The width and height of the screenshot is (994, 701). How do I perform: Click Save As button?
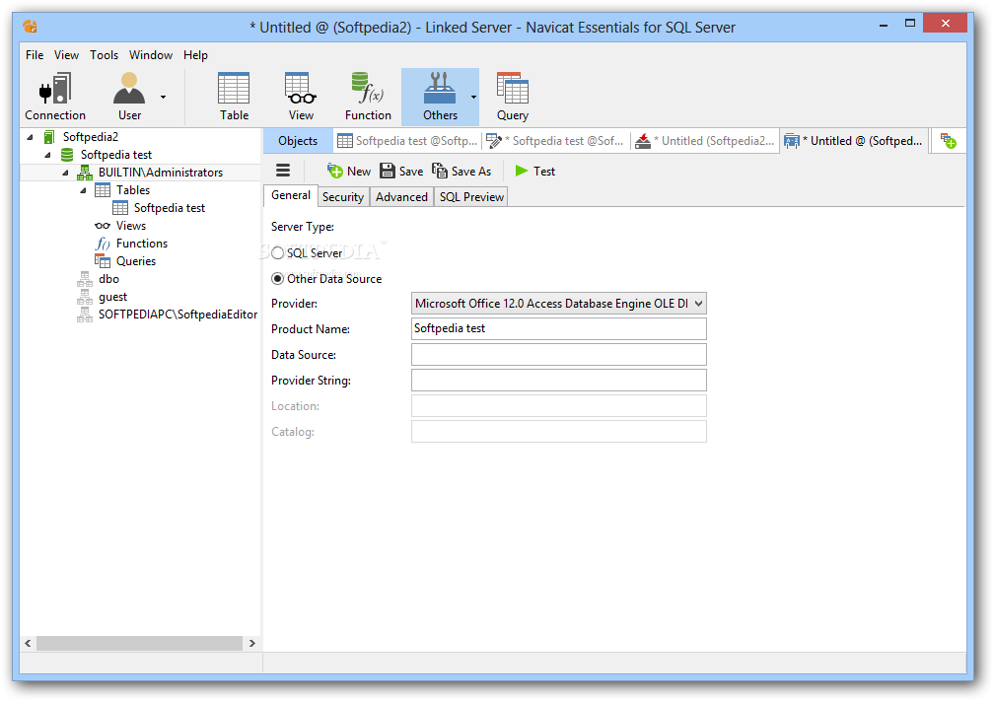pyautogui.click(x=461, y=172)
